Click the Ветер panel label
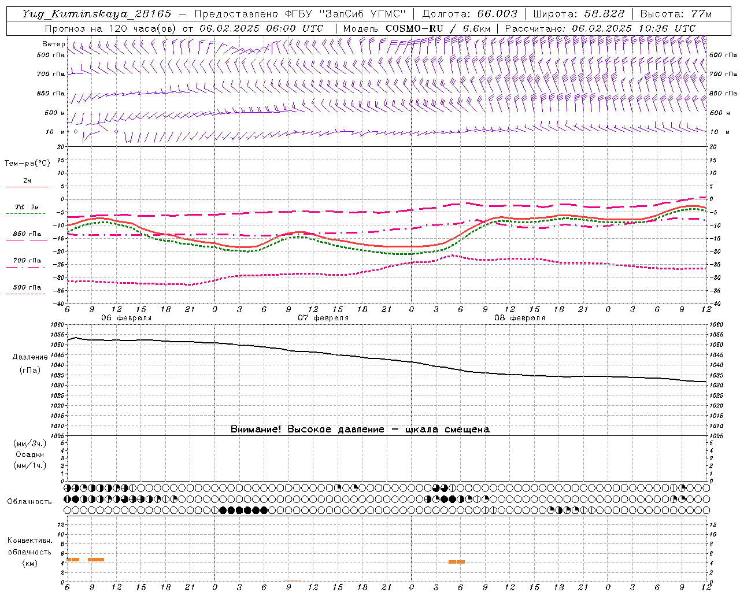The image size is (740, 592). point(53,44)
